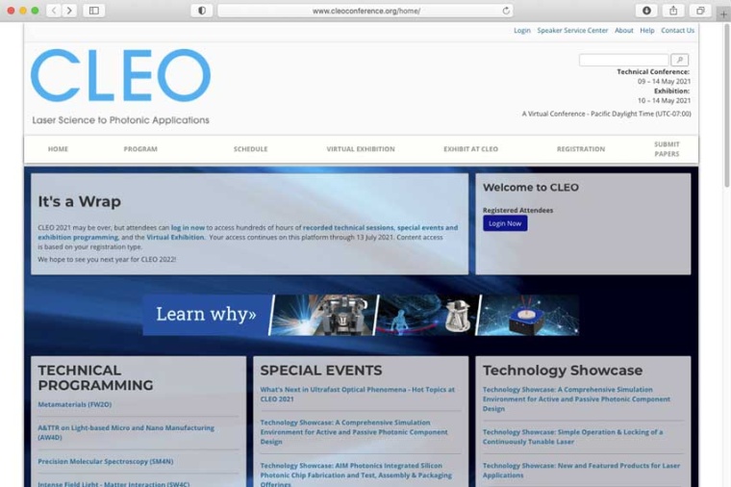Click the Learn why banner
This screenshot has width=731, height=487.
click(x=361, y=315)
